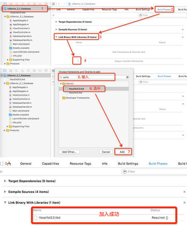Change the Required status stepper for libsqlite3.0.tbd
Screen dimensions: 187x226
click(167, 218)
